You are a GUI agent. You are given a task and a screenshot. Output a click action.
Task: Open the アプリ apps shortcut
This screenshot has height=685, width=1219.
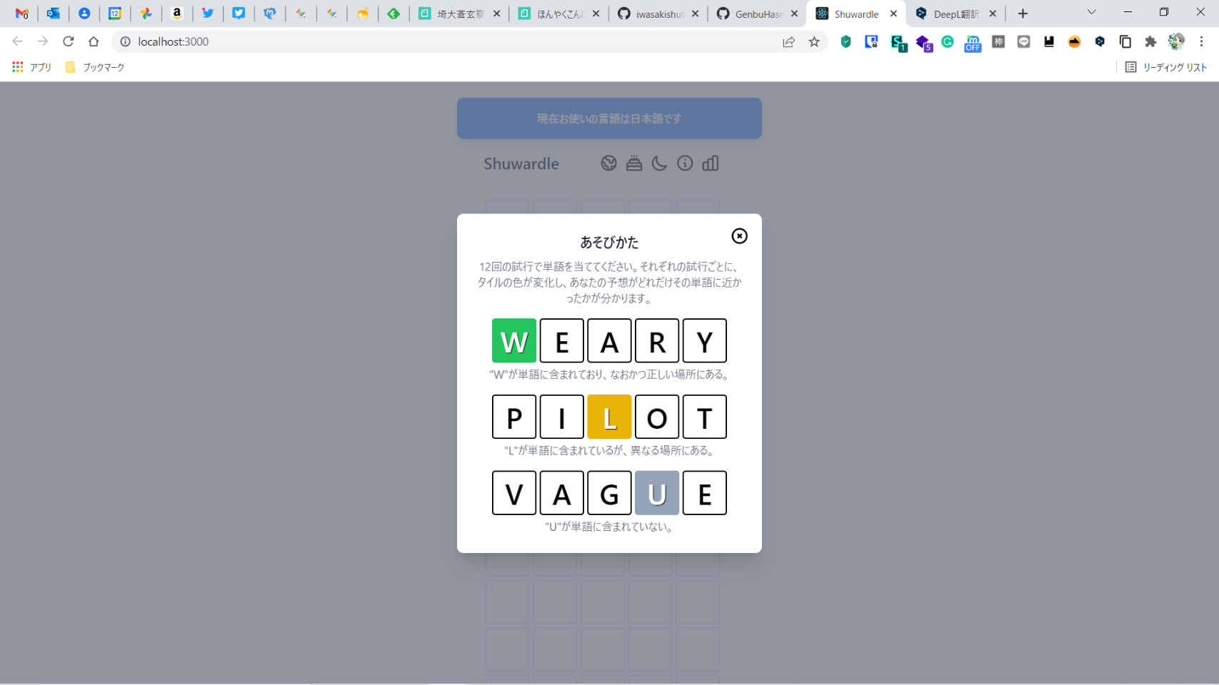tap(32, 67)
